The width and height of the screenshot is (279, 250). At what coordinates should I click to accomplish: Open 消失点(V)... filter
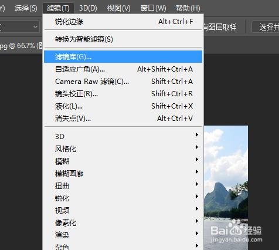[123, 119]
